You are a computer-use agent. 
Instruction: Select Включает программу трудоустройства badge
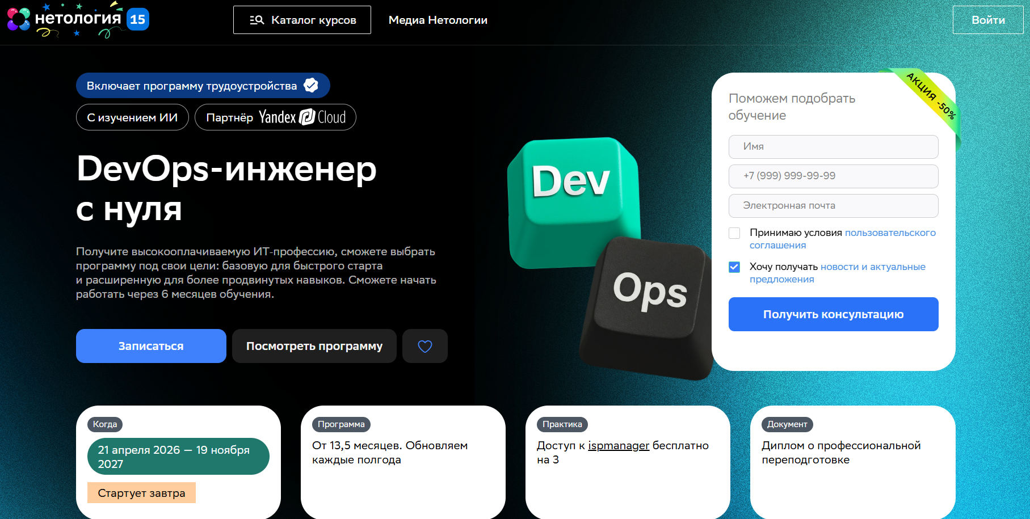tap(203, 86)
